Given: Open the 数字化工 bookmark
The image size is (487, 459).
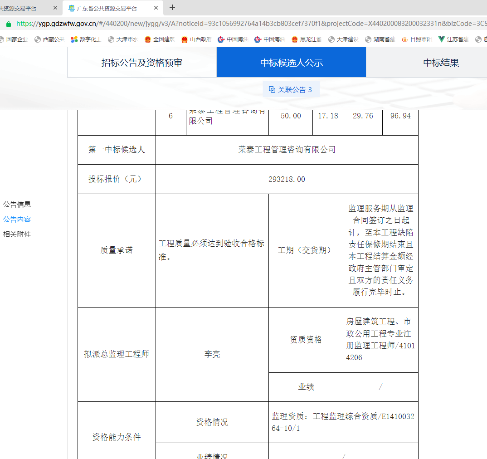Looking at the screenshot, I should [86, 39].
